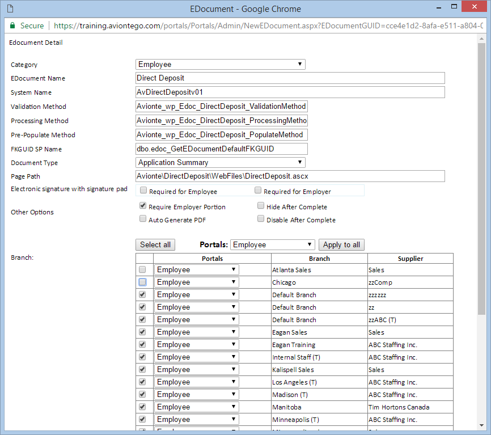Image resolution: width=491 pixels, height=435 pixels.
Task: Uncheck the Eagan Sales branch checkbox
Action: point(142,332)
